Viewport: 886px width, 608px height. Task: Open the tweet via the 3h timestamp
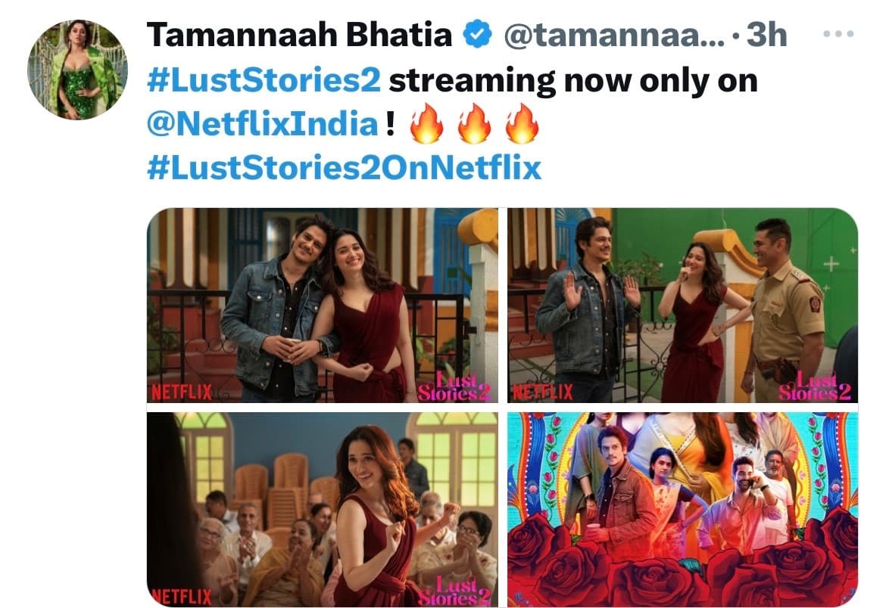click(767, 35)
